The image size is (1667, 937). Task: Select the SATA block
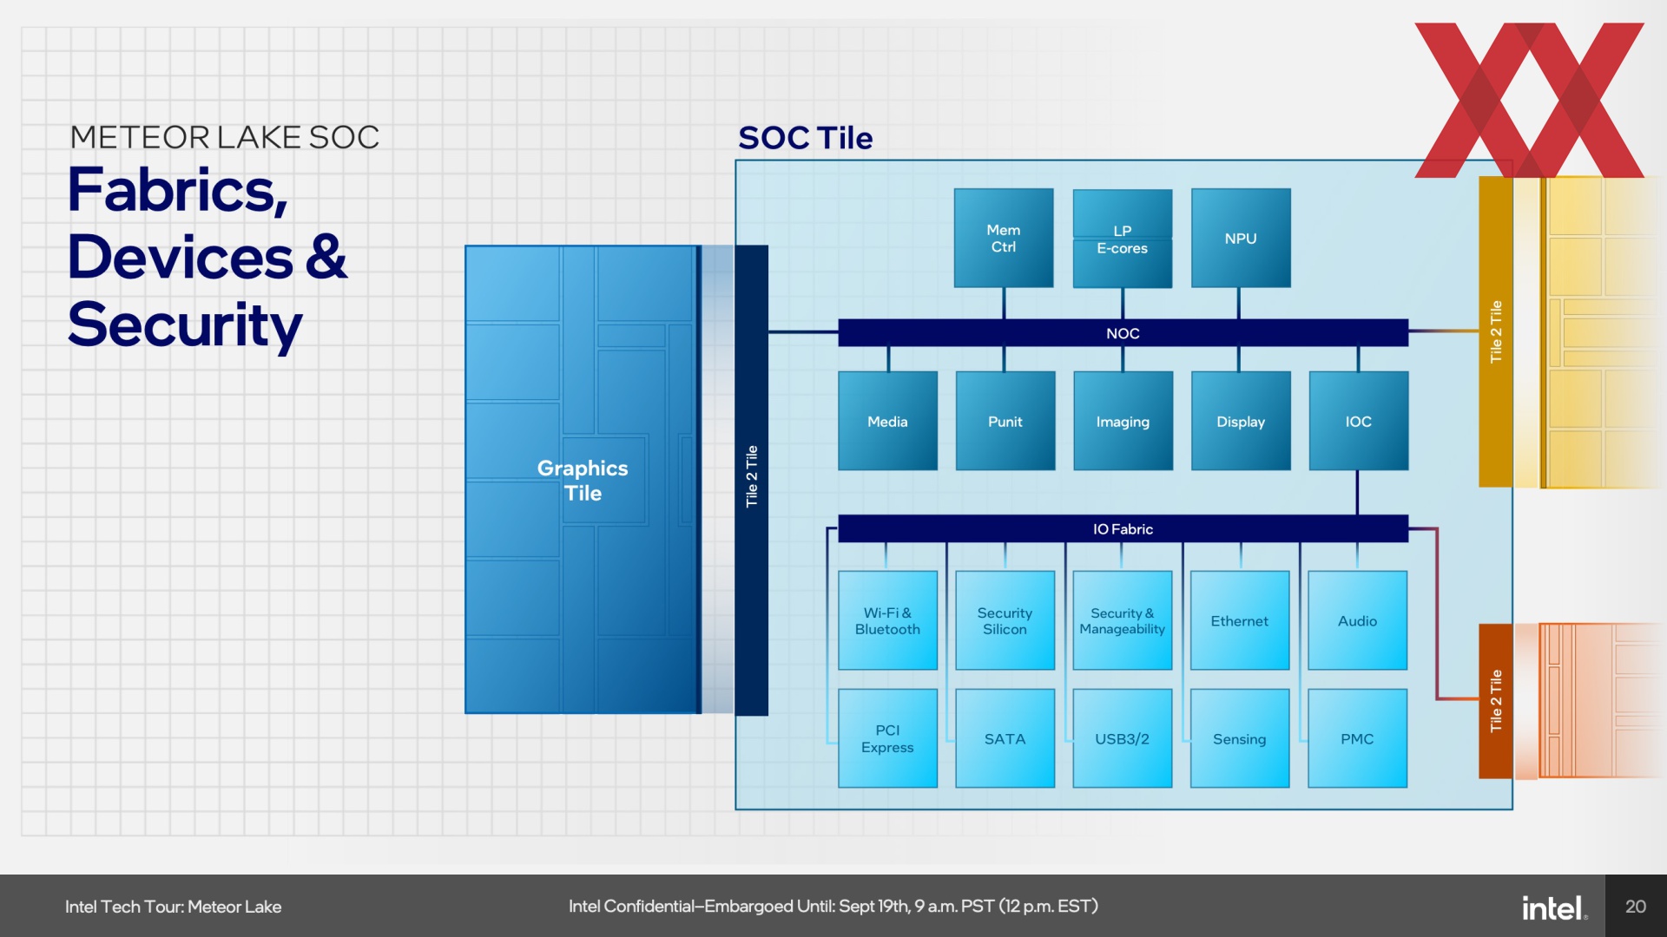click(1005, 738)
